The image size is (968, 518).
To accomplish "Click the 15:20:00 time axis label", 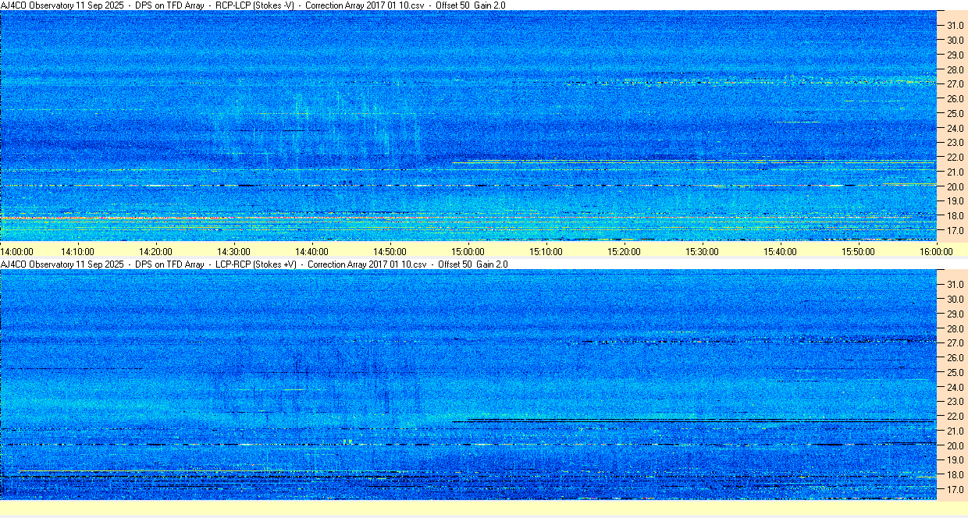I will coord(625,251).
